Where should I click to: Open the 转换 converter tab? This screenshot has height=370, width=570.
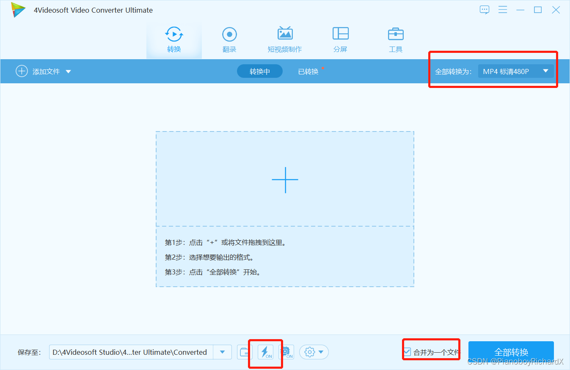point(174,40)
